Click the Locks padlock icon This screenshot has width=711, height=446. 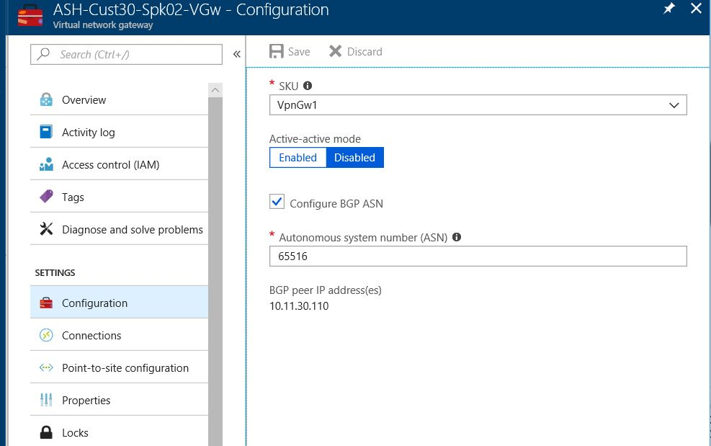coord(46,432)
